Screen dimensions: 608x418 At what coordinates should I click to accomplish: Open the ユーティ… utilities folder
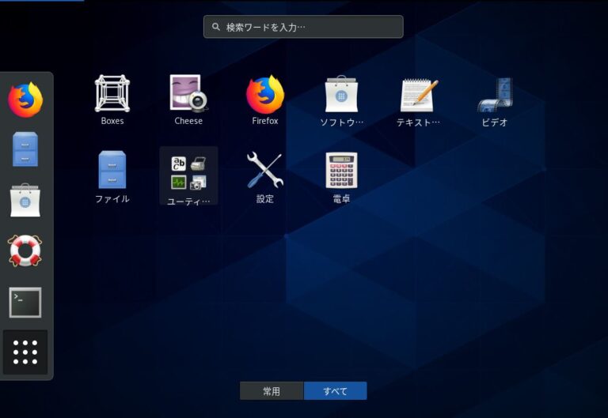188,176
